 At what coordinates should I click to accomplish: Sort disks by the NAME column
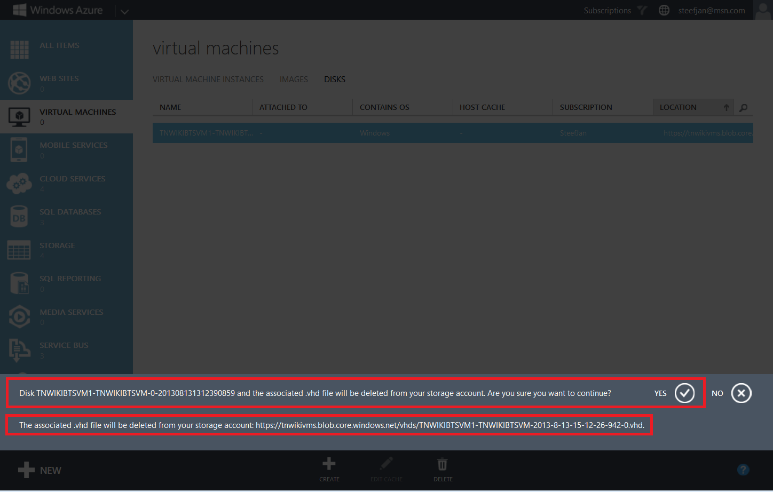(202, 107)
